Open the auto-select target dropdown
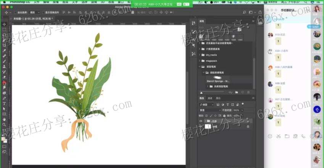 [35, 13]
